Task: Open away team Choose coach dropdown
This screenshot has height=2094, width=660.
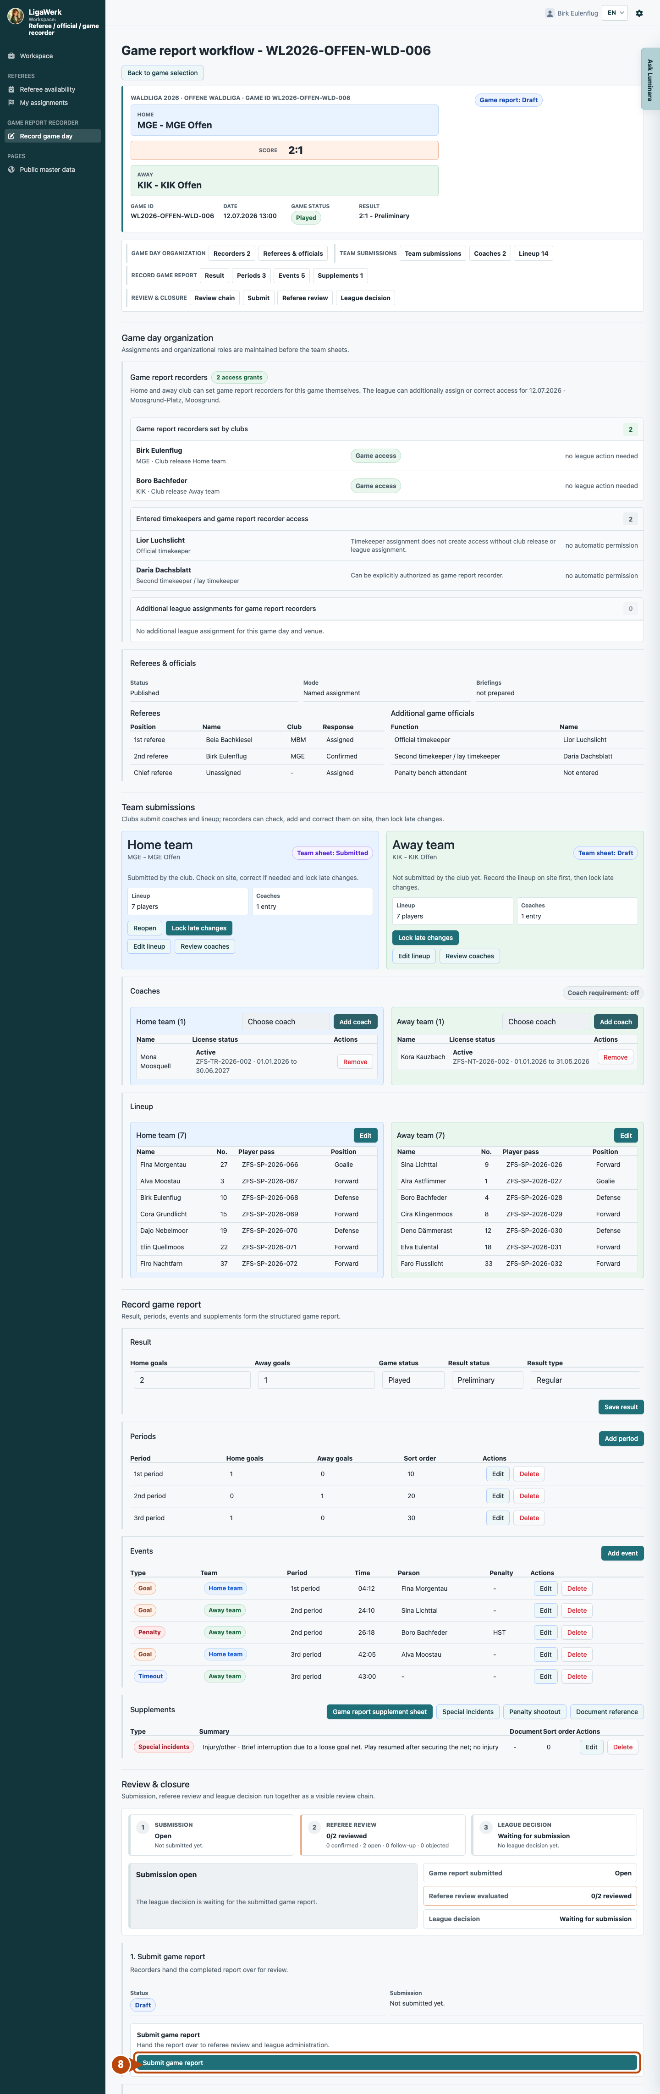Action: tap(546, 1022)
